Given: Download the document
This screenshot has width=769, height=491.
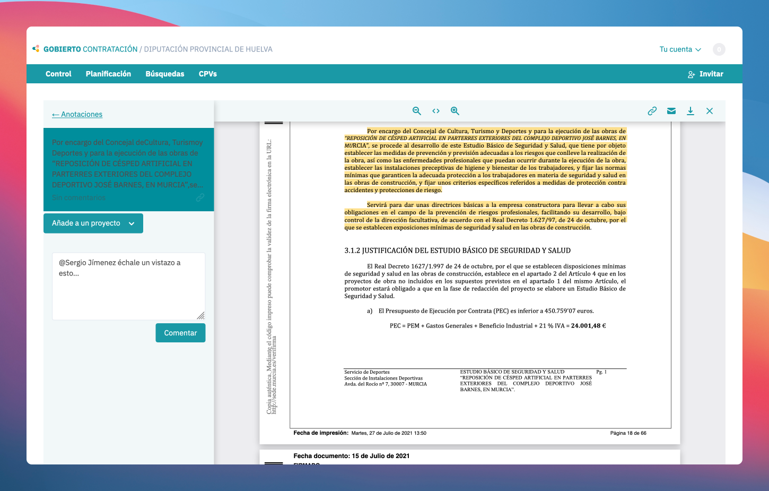Looking at the screenshot, I should tap(691, 111).
